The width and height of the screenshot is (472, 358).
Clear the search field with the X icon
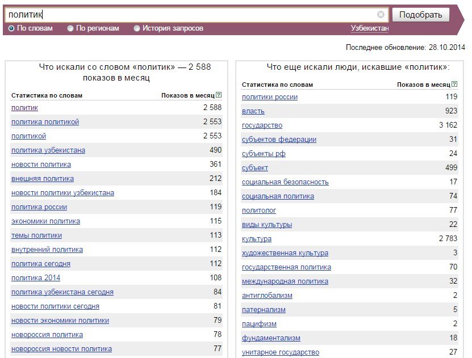pyautogui.click(x=381, y=14)
